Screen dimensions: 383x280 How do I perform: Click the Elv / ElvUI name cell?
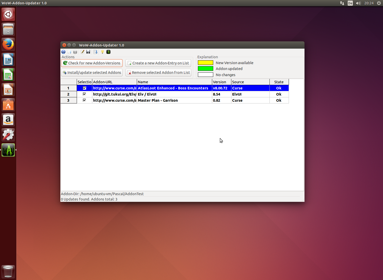click(175, 94)
